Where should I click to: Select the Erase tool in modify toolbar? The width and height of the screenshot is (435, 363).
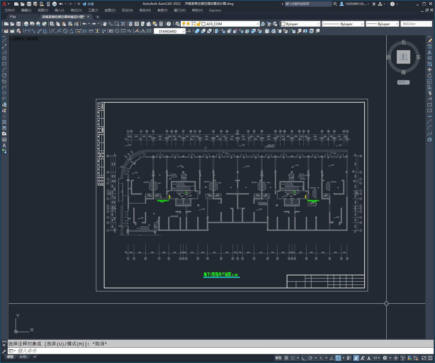click(430, 41)
